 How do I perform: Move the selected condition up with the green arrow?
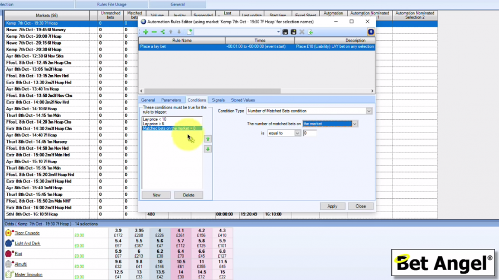coord(208,139)
